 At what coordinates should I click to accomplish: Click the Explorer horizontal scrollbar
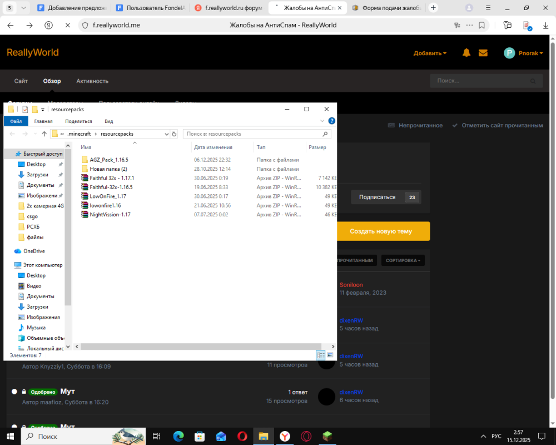pos(201,347)
